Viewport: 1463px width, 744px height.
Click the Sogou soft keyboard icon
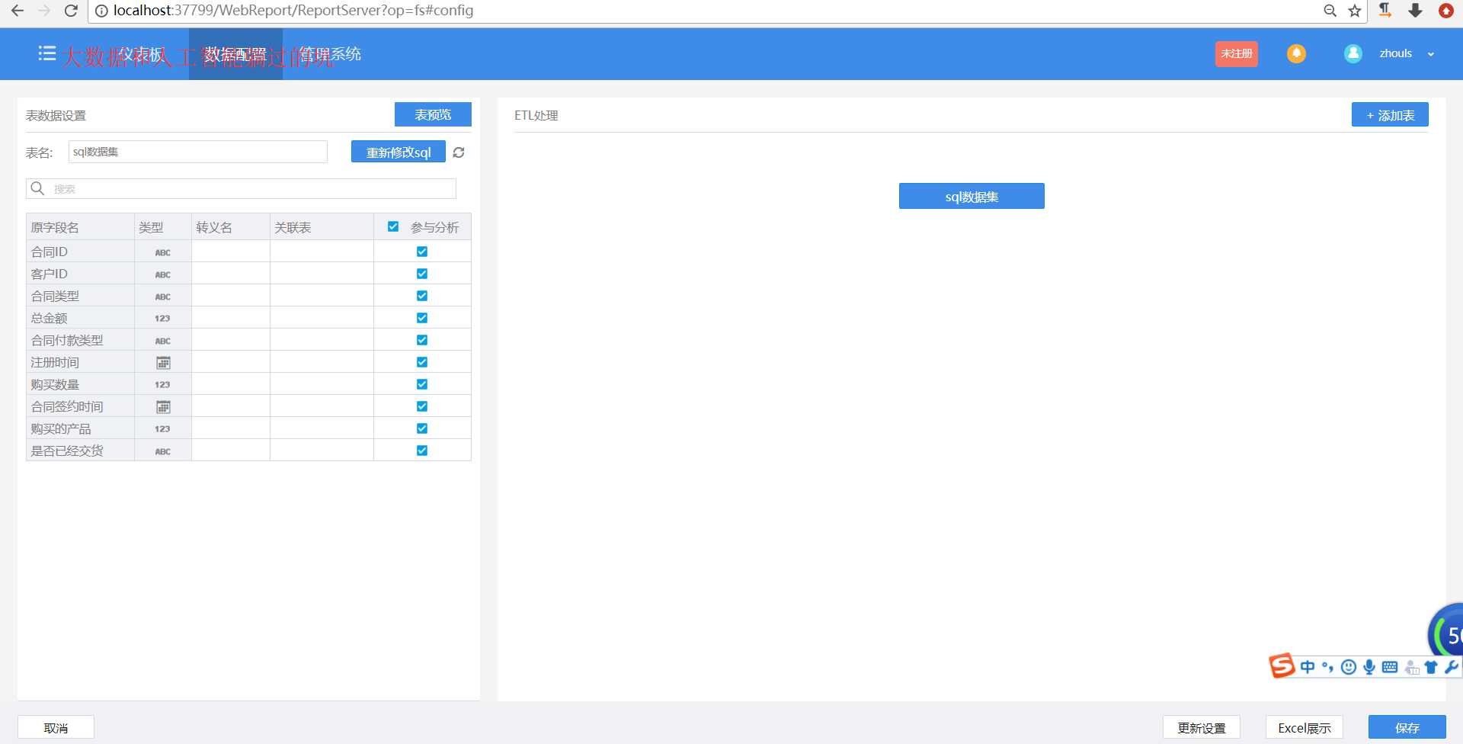(x=1390, y=667)
